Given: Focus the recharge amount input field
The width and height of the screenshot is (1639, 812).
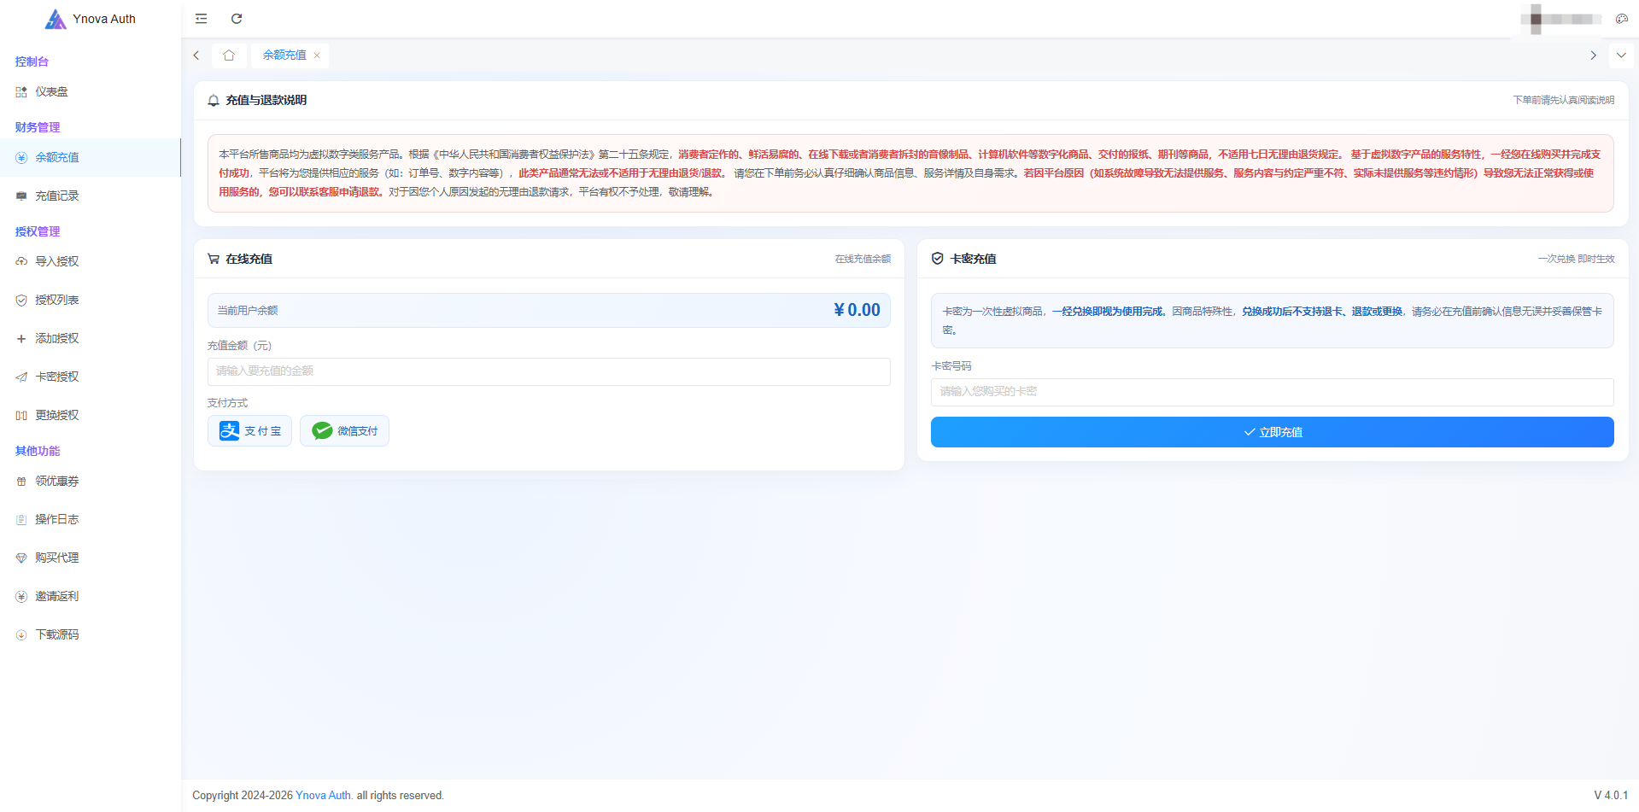Looking at the screenshot, I should [x=548, y=371].
